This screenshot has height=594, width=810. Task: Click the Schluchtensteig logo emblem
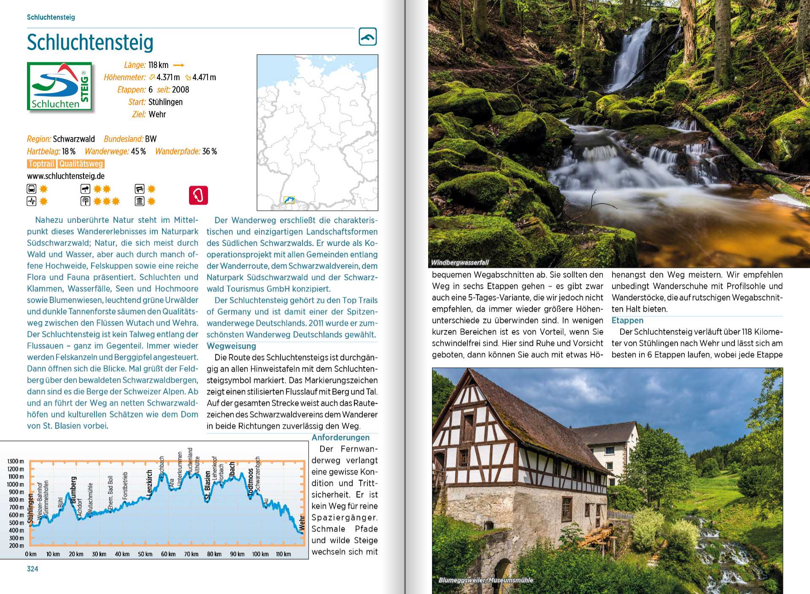pyautogui.click(x=60, y=86)
